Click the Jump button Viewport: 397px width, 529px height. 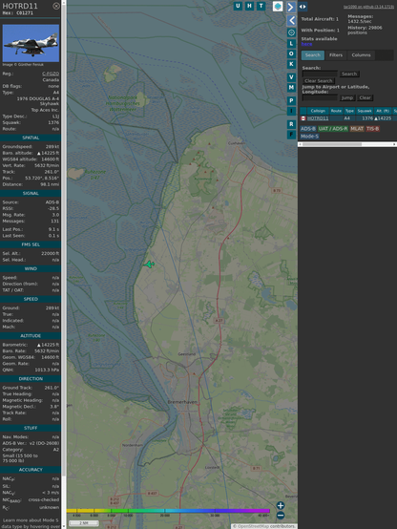[x=347, y=97]
